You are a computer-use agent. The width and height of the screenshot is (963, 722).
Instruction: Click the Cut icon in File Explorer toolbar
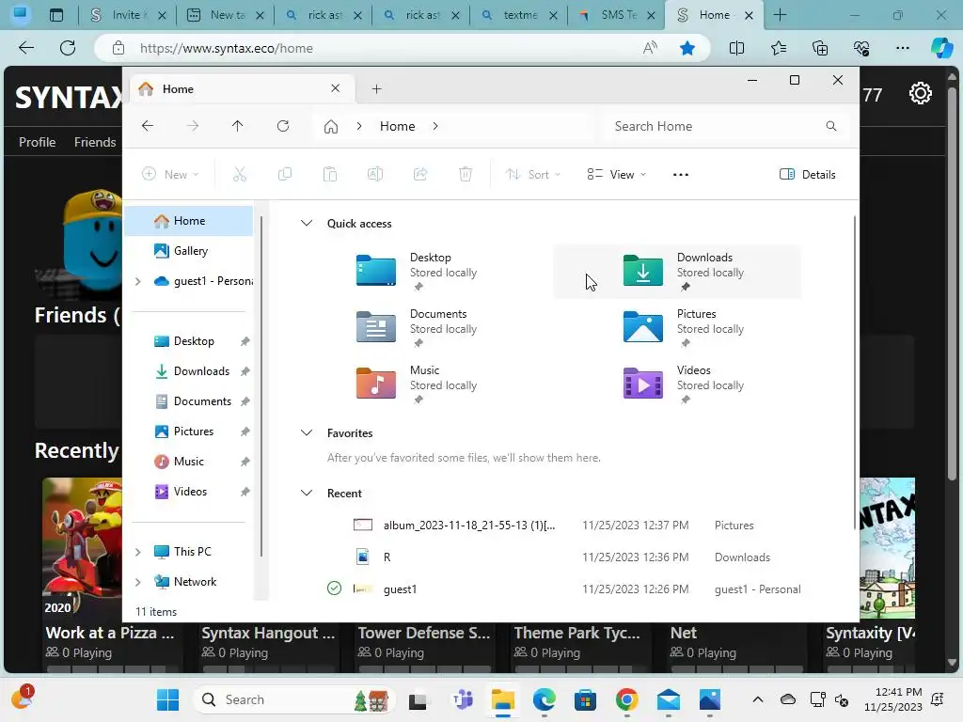240,174
